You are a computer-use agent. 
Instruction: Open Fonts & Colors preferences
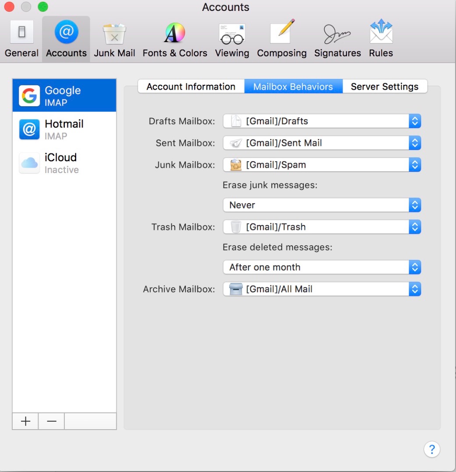pos(175,39)
